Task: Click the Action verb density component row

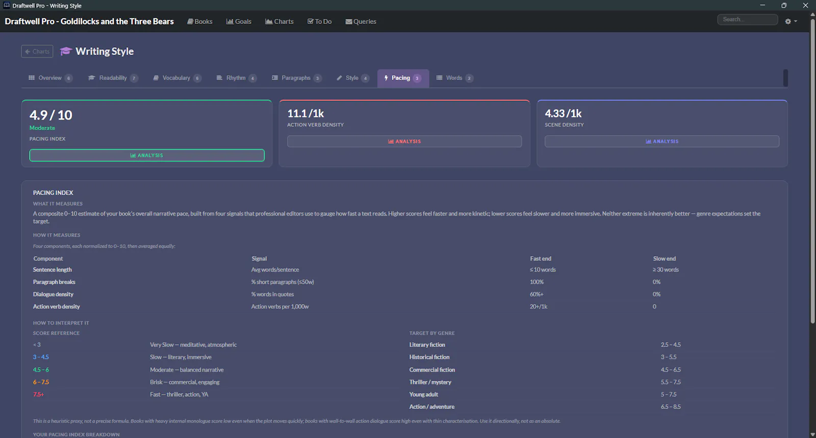Action: pyautogui.click(x=404, y=307)
